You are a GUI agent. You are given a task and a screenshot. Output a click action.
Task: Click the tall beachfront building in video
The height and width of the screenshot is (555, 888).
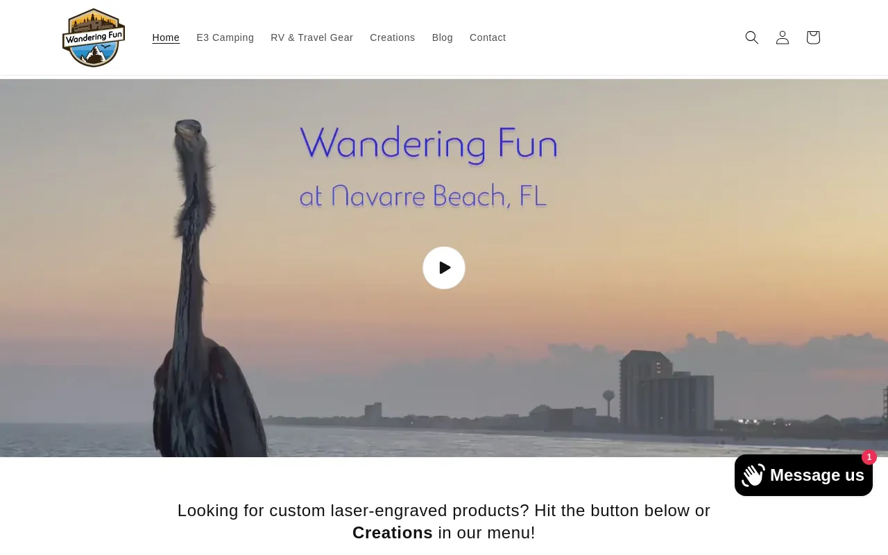[666, 392]
